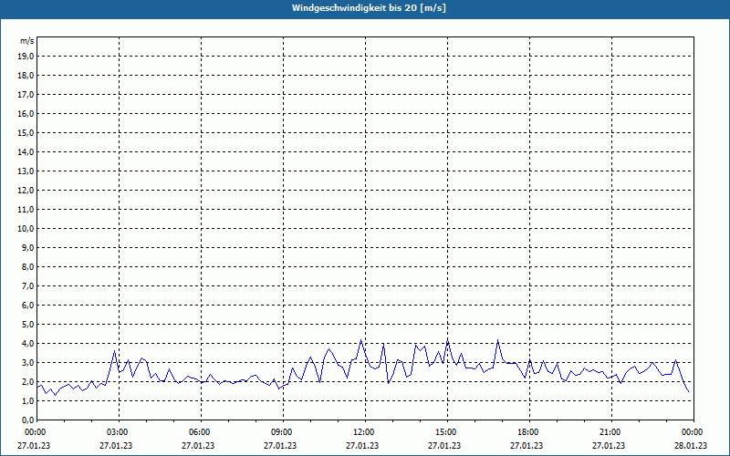
Task: Select the y-axis label "6,0"
Action: [28, 305]
